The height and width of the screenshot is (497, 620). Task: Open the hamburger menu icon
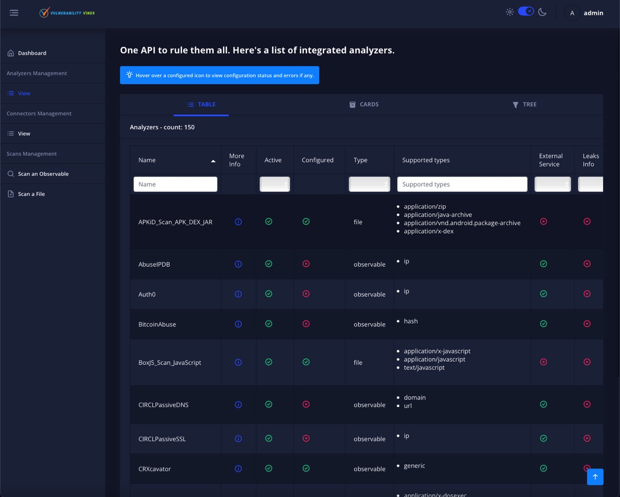(14, 13)
